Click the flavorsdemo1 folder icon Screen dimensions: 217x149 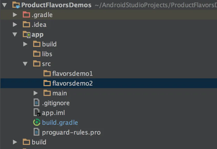point(47,73)
